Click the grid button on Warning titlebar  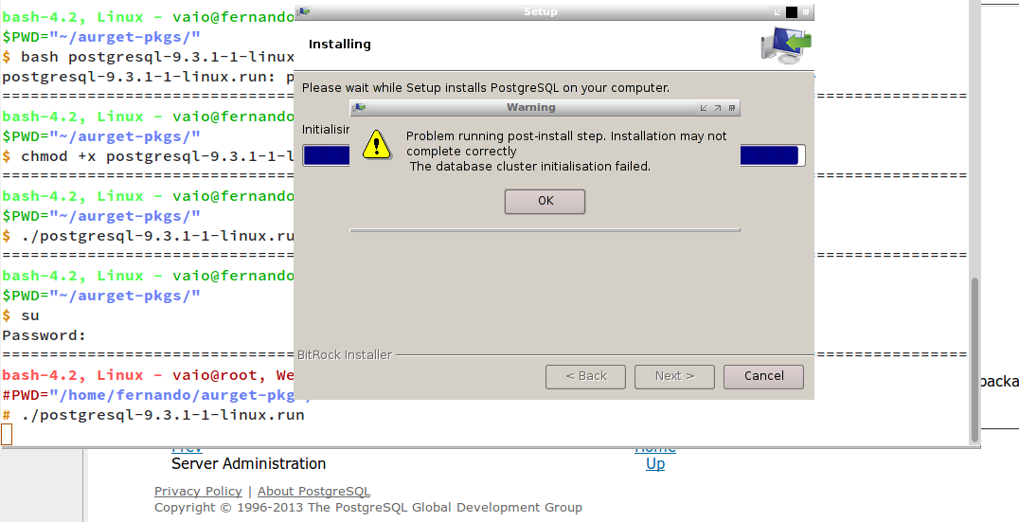click(732, 108)
